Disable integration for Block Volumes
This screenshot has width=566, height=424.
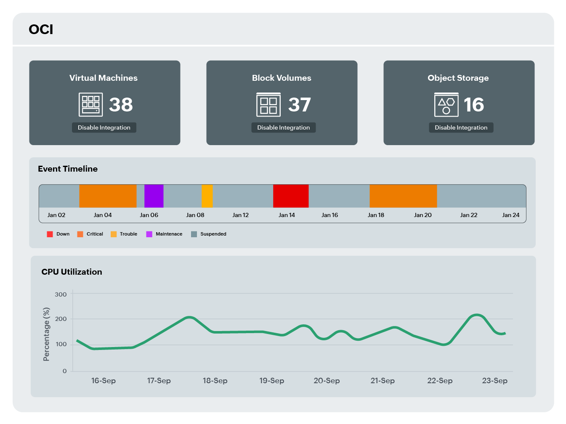tap(284, 127)
